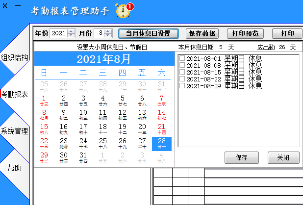Image resolution: width=303 pixels, height=205 pixels.
Task: Click greyed September 4 on the calendar
Action: point(161,157)
